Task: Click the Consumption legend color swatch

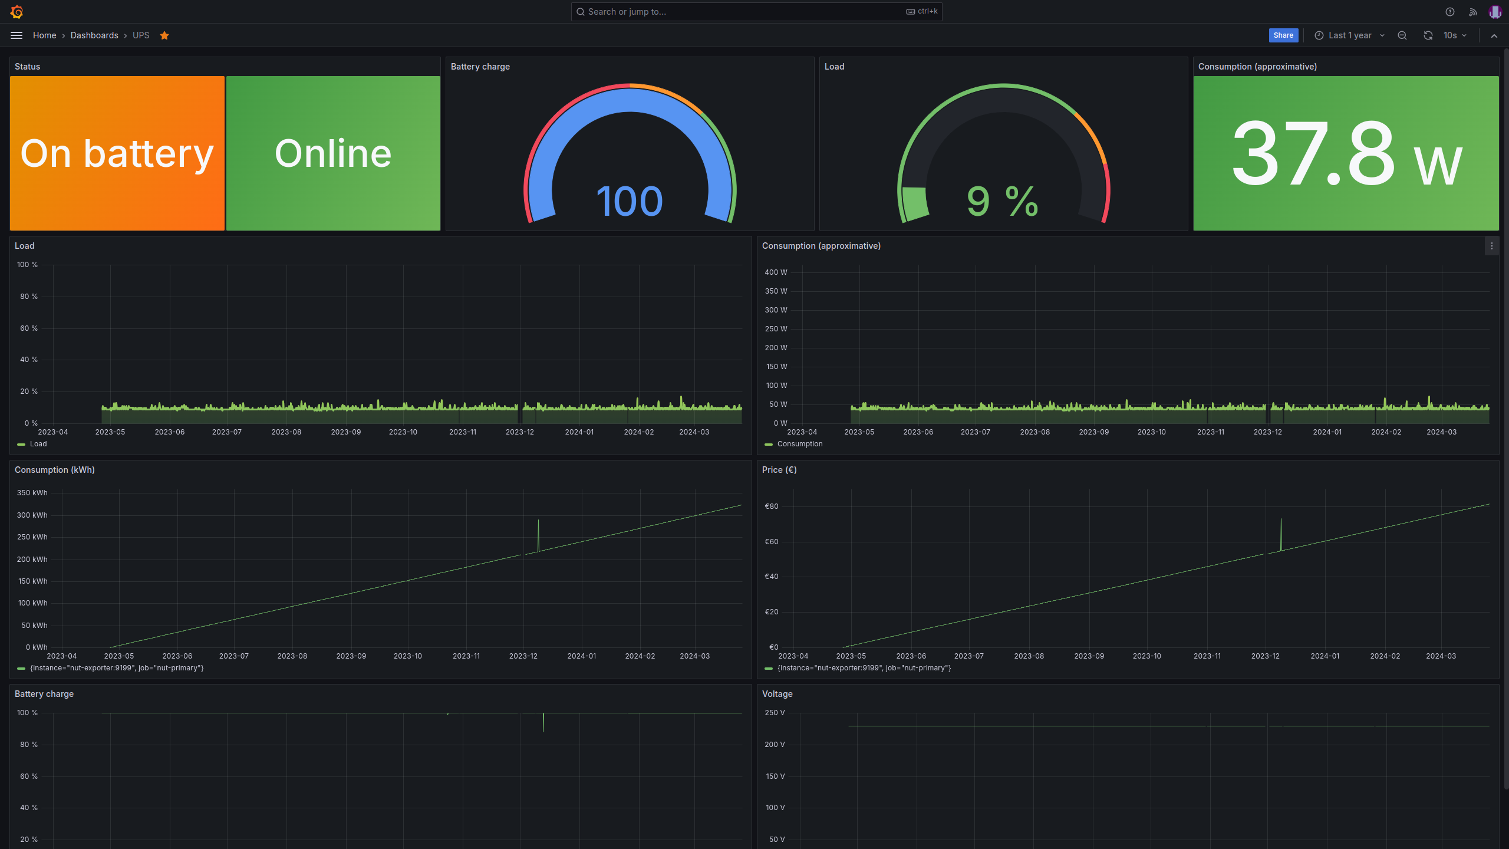Action: (x=769, y=444)
